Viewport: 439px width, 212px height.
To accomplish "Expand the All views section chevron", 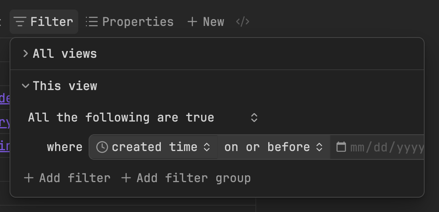I will tap(26, 54).
